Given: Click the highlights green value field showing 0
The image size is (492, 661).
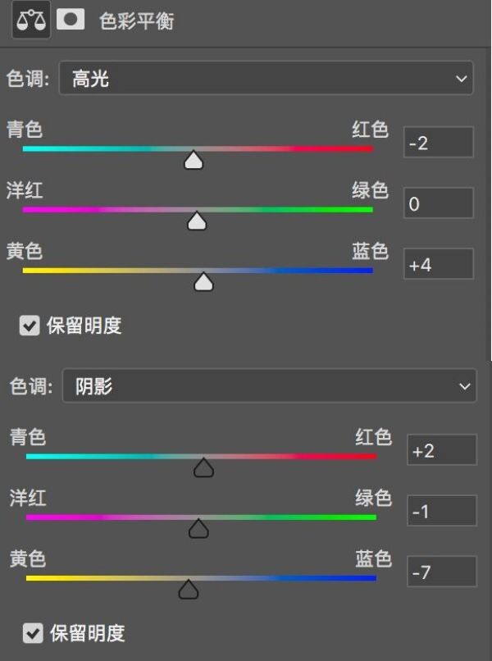Looking at the screenshot, I should pos(439,203).
